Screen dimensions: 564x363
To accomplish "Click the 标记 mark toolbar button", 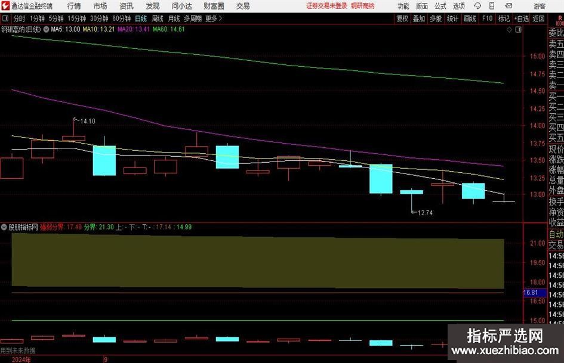I will pos(504,18).
